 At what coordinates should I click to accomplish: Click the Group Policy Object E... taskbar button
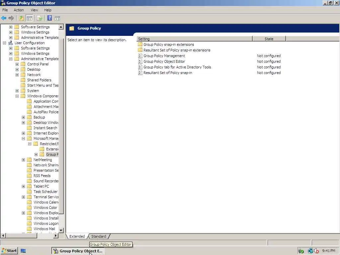78,251
